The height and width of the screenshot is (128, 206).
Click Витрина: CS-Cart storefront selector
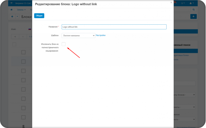point(23,3)
